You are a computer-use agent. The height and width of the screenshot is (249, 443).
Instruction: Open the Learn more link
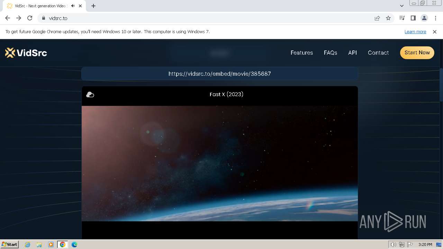click(x=415, y=31)
